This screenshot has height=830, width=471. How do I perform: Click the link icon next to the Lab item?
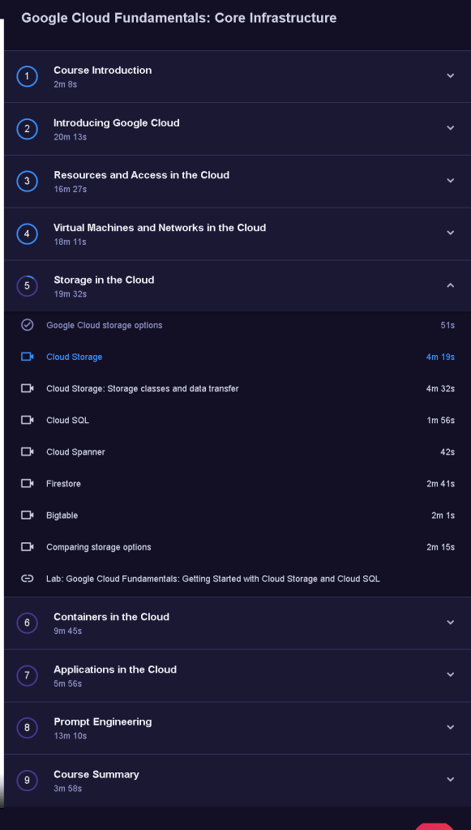pyautogui.click(x=27, y=579)
